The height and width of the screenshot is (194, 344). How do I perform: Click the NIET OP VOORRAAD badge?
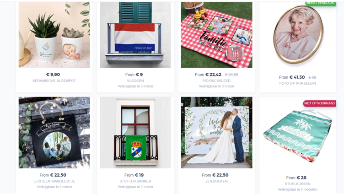point(319,103)
